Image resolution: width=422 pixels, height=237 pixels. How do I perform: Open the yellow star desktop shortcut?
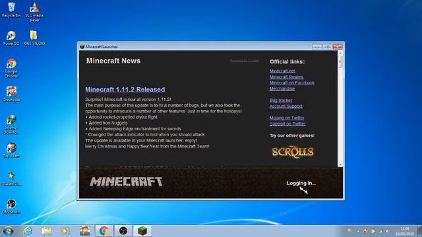tap(11, 179)
